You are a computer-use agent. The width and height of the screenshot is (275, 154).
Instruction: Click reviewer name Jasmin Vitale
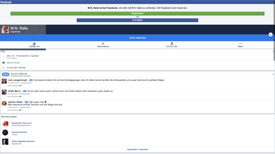point(15,102)
